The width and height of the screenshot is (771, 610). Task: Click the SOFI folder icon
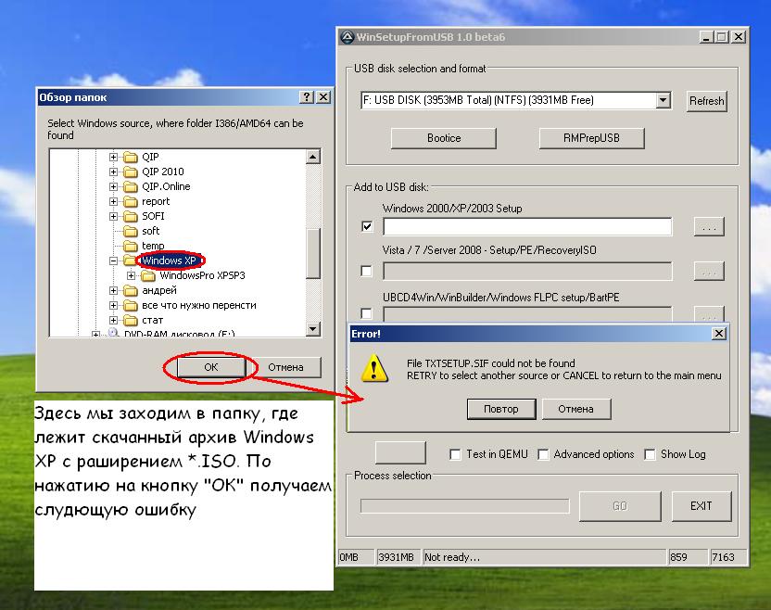pos(131,216)
